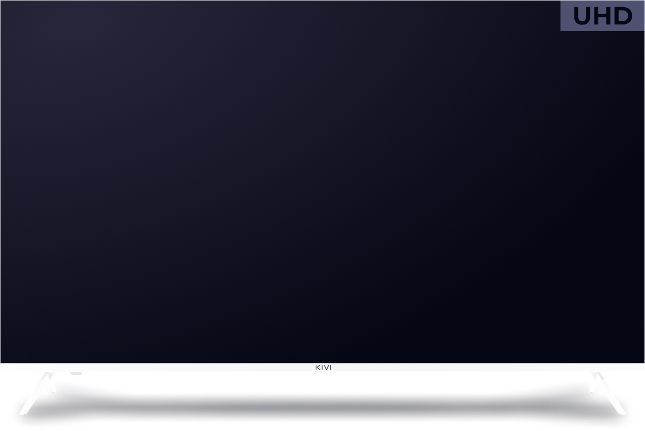Click the bottom-left corner of the TV screen
Screen dimensions: 645x431
coord(3,361)
